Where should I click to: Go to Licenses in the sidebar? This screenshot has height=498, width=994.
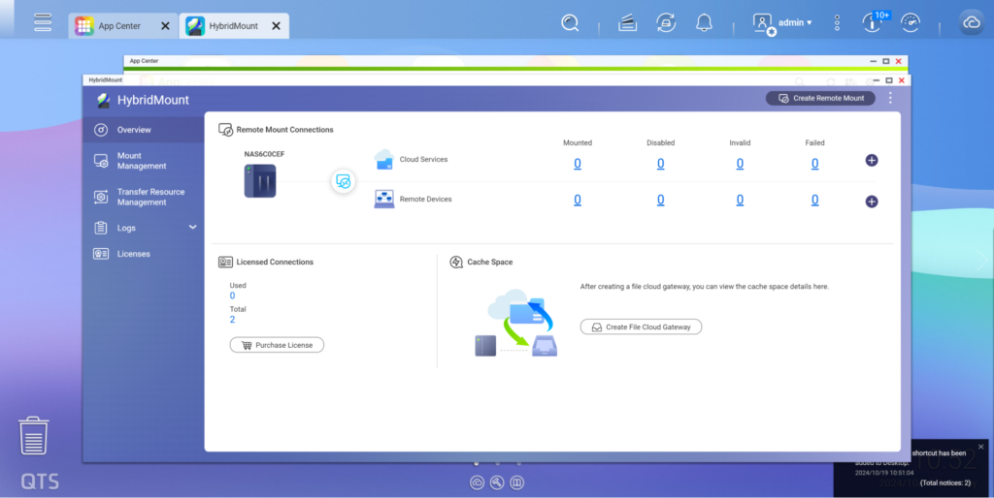[x=133, y=254]
